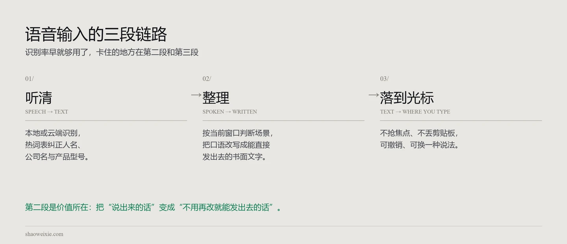
Task: Click the label SPEECH → TEXT
Action: point(46,112)
